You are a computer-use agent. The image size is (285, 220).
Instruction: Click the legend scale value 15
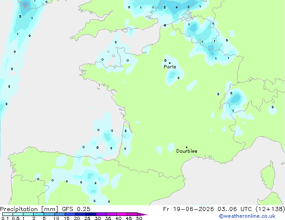[x=67, y=218]
